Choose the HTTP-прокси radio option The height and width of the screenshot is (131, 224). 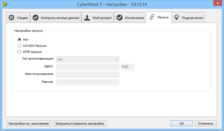pyautogui.click(x=19, y=52)
